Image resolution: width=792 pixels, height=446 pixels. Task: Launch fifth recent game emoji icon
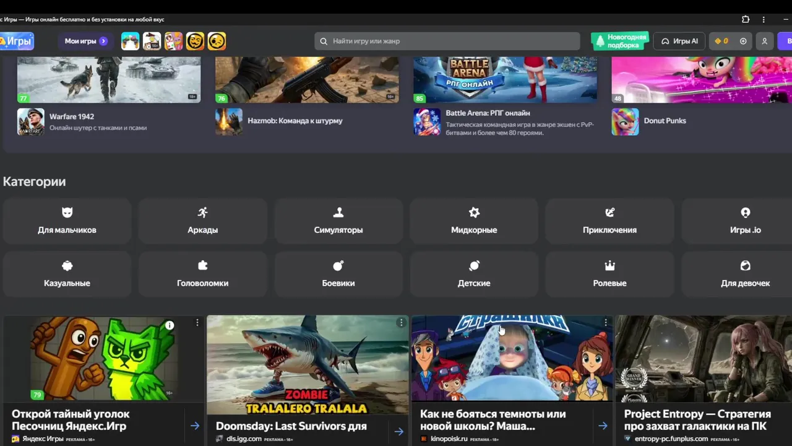tap(217, 41)
